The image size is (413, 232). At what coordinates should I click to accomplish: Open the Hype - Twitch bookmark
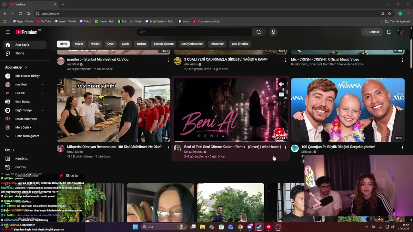23,22
